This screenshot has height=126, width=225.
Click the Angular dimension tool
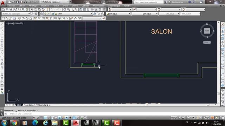31,18
